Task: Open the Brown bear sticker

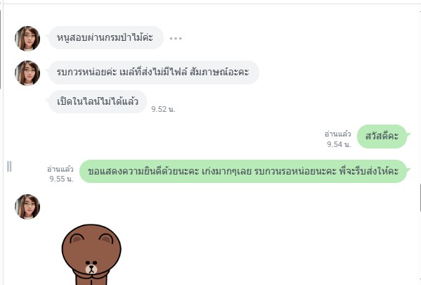Action: 91,254
